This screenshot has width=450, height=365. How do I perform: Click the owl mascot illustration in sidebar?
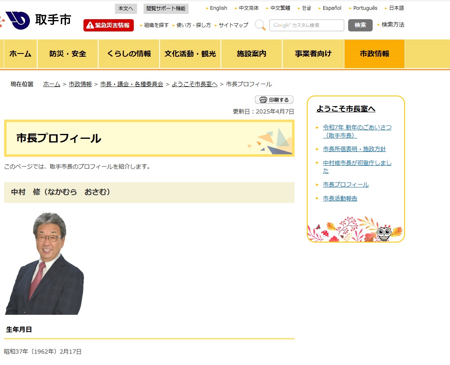pyautogui.click(x=383, y=233)
